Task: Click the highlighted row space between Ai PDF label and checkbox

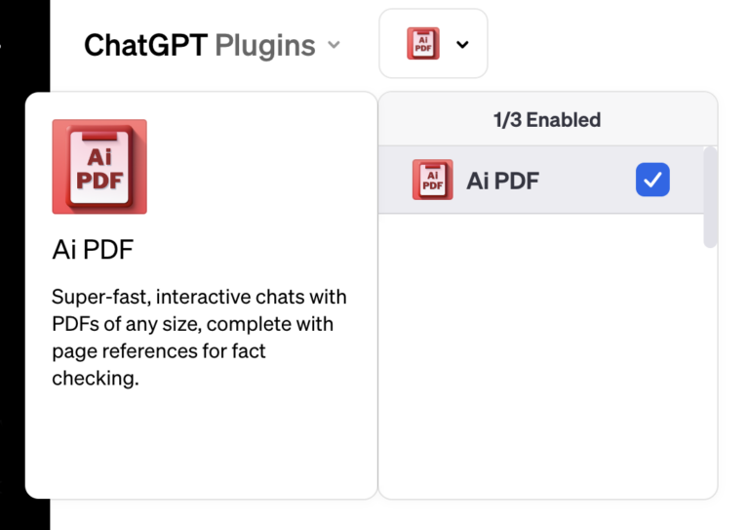Action: [585, 181]
